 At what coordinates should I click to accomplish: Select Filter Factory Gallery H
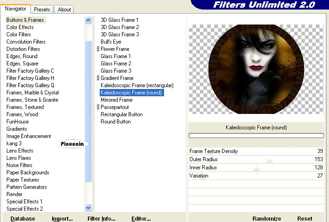[30, 78]
